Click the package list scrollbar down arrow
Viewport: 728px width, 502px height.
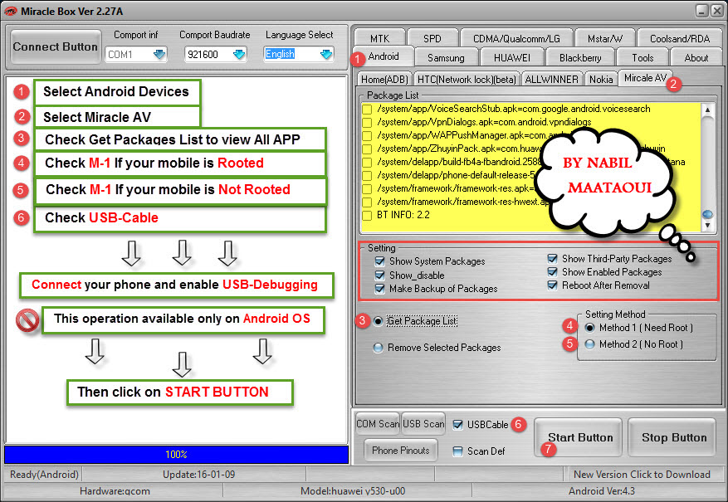tap(707, 226)
